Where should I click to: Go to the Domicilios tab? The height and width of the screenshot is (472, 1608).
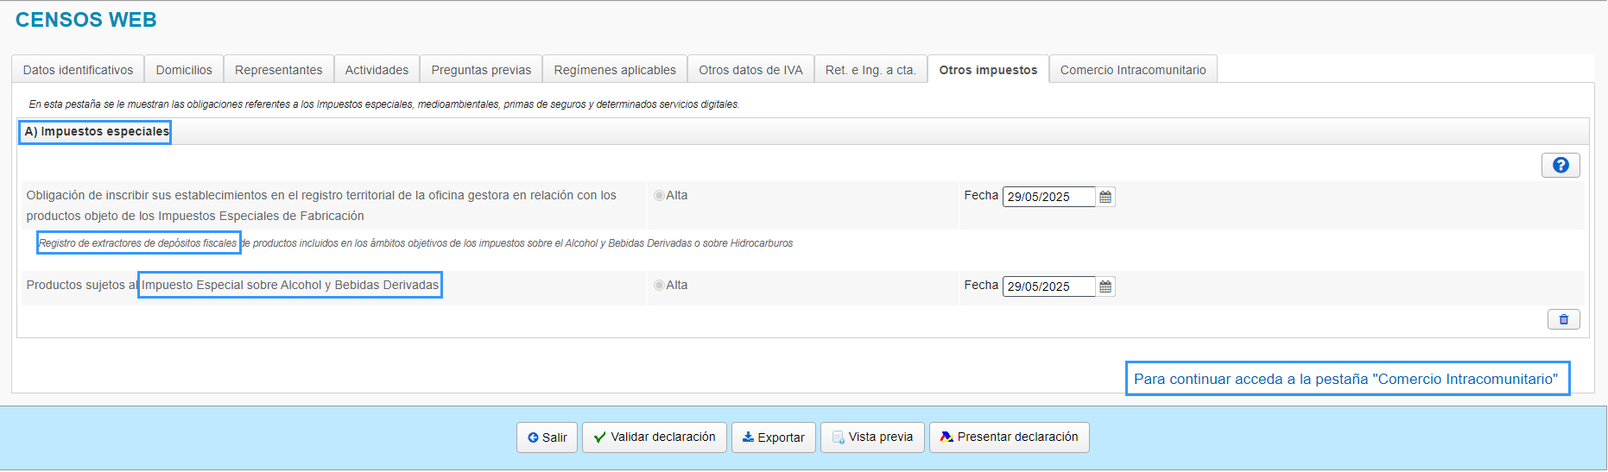[x=184, y=70]
